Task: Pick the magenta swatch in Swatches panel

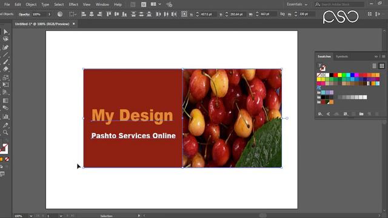Action: point(356,75)
